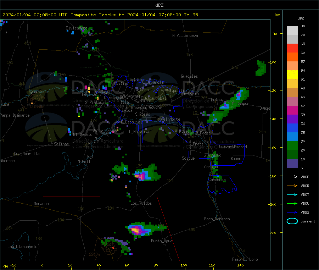Image resolution: width=319 pixels, height=270 pixels.
Task: Click the 'A_Villanueva' map label
Action: click(x=185, y=35)
